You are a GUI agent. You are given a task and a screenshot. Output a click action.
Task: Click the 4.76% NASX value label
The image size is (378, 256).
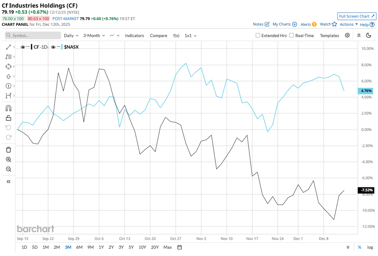(x=365, y=91)
